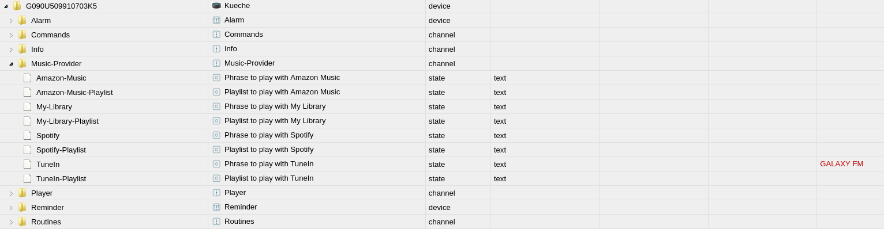Collapse the G090U509910703K5 root node
This screenshot has width=884, height=229.
point(6,6)
